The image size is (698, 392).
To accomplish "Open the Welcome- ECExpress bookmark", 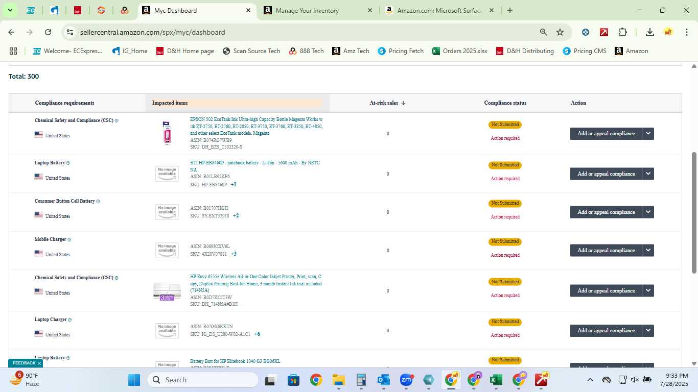I will (x=67, y=51).
